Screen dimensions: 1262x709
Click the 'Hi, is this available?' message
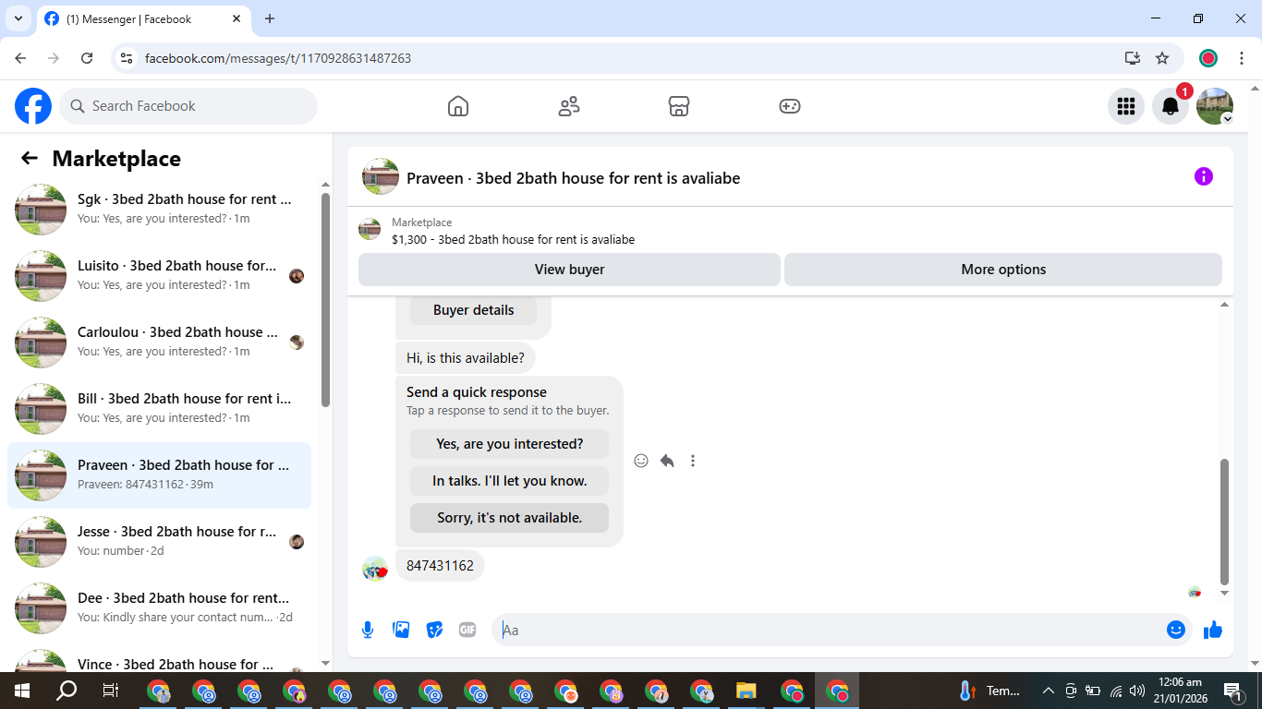(466, 358)
